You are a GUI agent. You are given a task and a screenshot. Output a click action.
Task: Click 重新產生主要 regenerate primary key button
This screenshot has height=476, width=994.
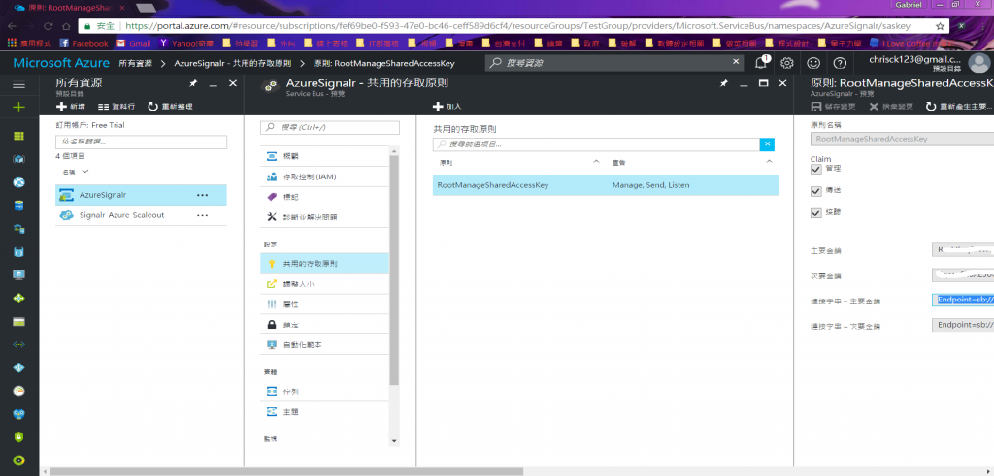tap(959, 107)
